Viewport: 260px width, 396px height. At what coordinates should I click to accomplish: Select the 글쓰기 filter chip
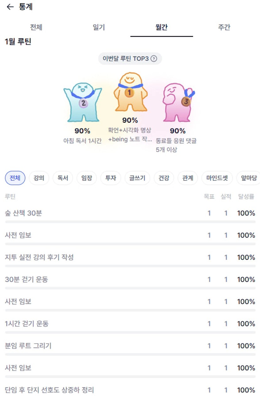coord(137,178)
